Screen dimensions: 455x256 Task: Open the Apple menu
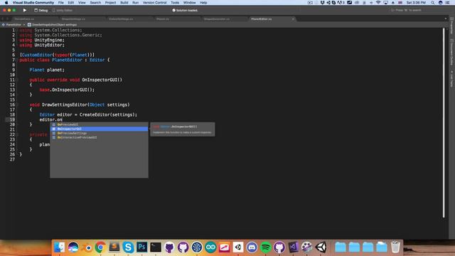(x=6, y=3)
